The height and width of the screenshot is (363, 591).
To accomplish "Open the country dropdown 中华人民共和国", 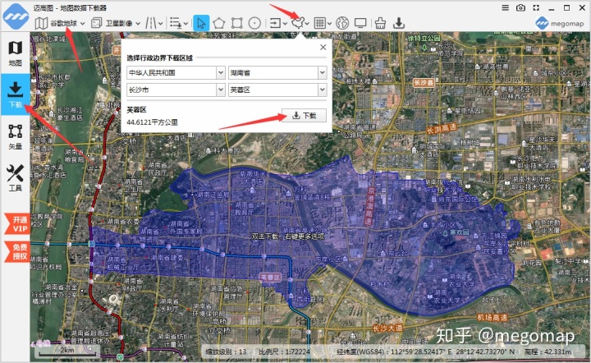I will [x=176, y=73].
